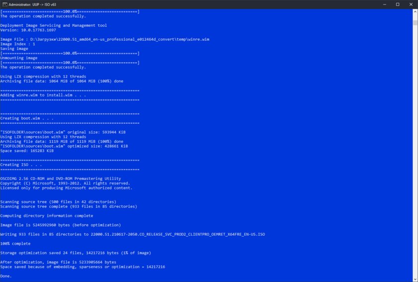418x282 pixels.
Task: Click the 'Archiving file data: 1119 MiB' line
Action: click(x=62, y=141)
